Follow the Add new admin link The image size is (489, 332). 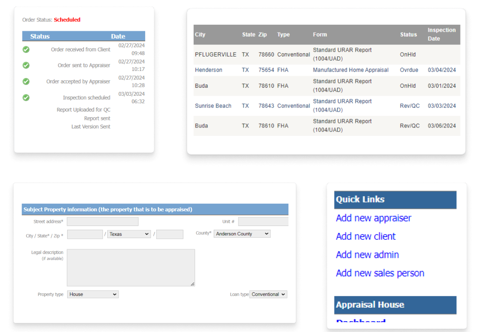pyautogui.click(x=367, y=254)
